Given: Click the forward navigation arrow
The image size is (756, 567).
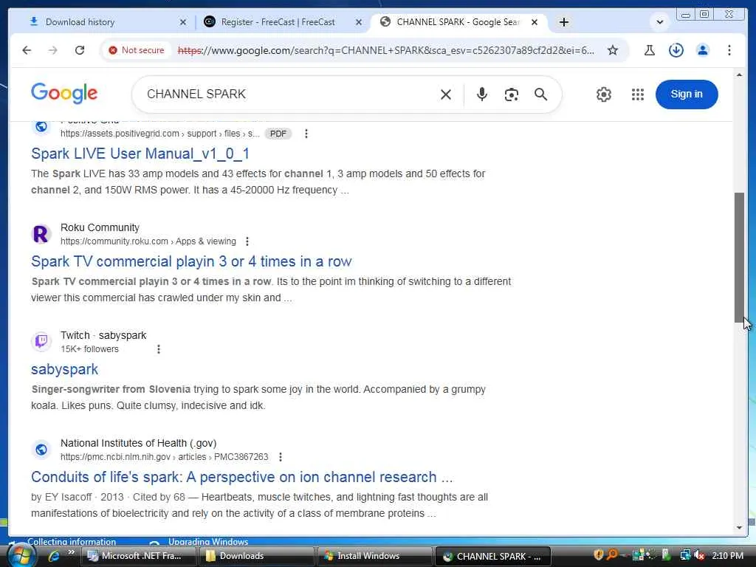Looking at the screenshot, I should coord(53,50).
